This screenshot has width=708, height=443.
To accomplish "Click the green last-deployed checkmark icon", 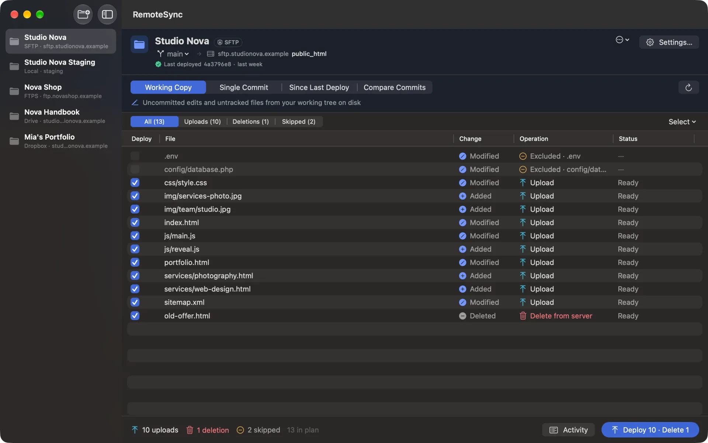I will (158, 64).
